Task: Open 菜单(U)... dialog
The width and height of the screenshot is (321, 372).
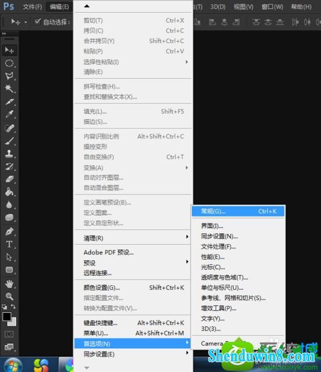Action: [x=132, y=333]
